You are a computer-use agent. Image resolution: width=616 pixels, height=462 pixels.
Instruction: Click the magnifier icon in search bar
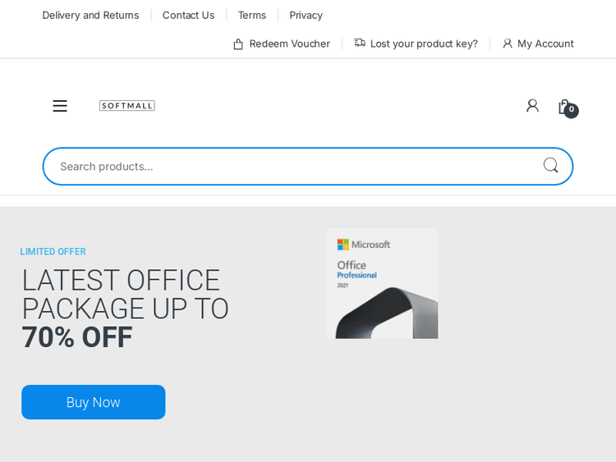[x=550, y=166]
